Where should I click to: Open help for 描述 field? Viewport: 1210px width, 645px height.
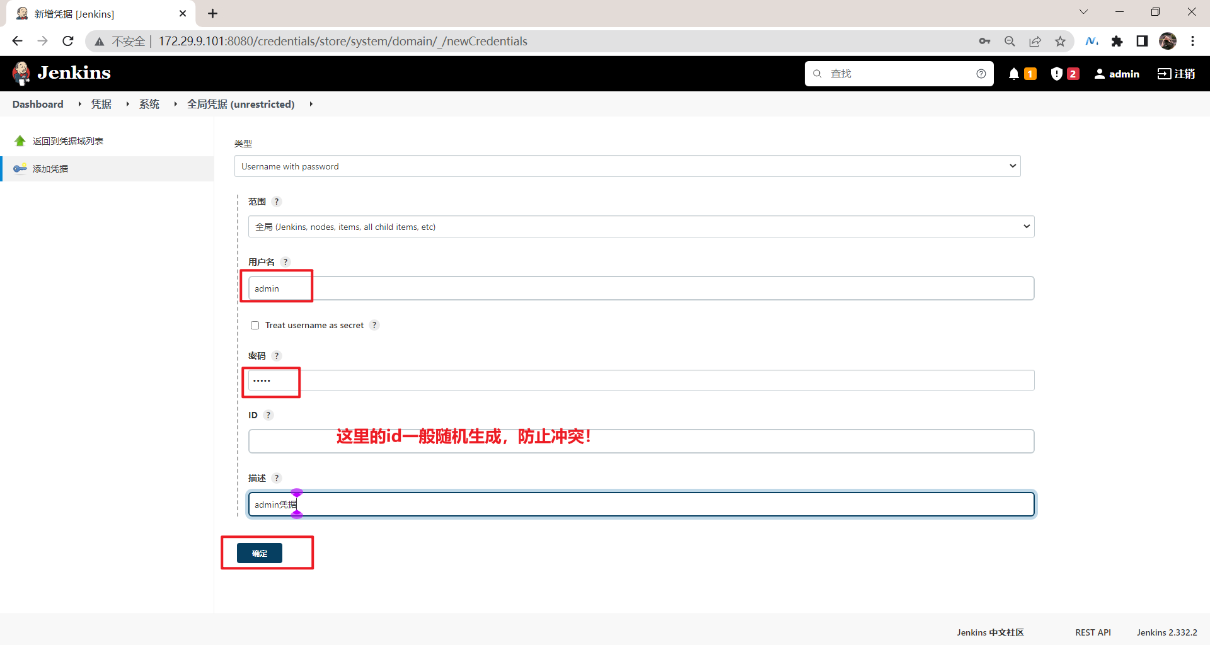click(x=277, y=478)
